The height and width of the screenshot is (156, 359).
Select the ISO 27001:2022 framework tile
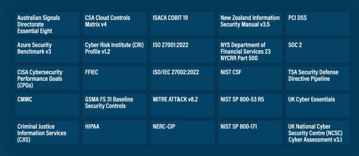pos(182,51)
